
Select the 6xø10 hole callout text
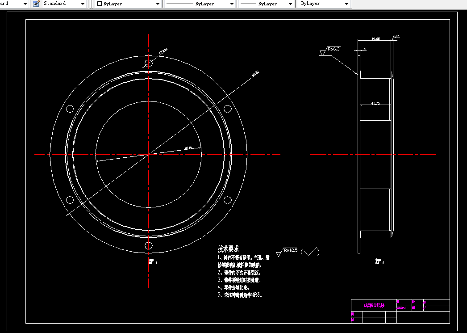coord(163,51)
